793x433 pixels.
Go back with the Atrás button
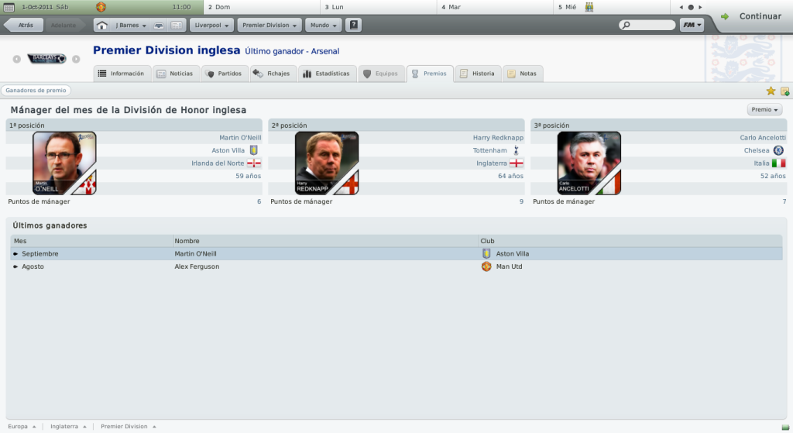tap(22, 26)
